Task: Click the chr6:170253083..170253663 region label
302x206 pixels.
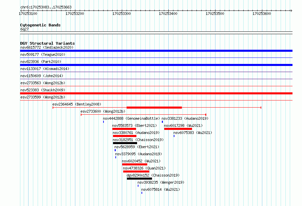Action: 46,7
